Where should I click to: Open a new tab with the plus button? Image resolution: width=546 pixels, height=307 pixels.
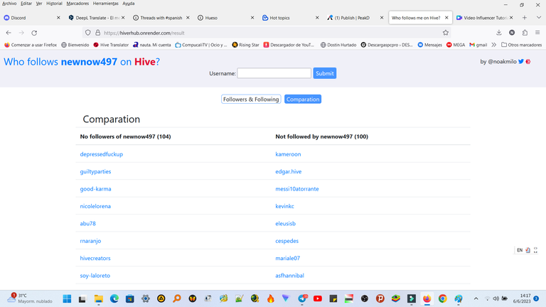point(525,18)
